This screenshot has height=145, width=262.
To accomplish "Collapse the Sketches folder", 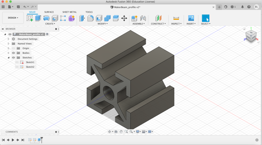I will [x=8, y=57].
